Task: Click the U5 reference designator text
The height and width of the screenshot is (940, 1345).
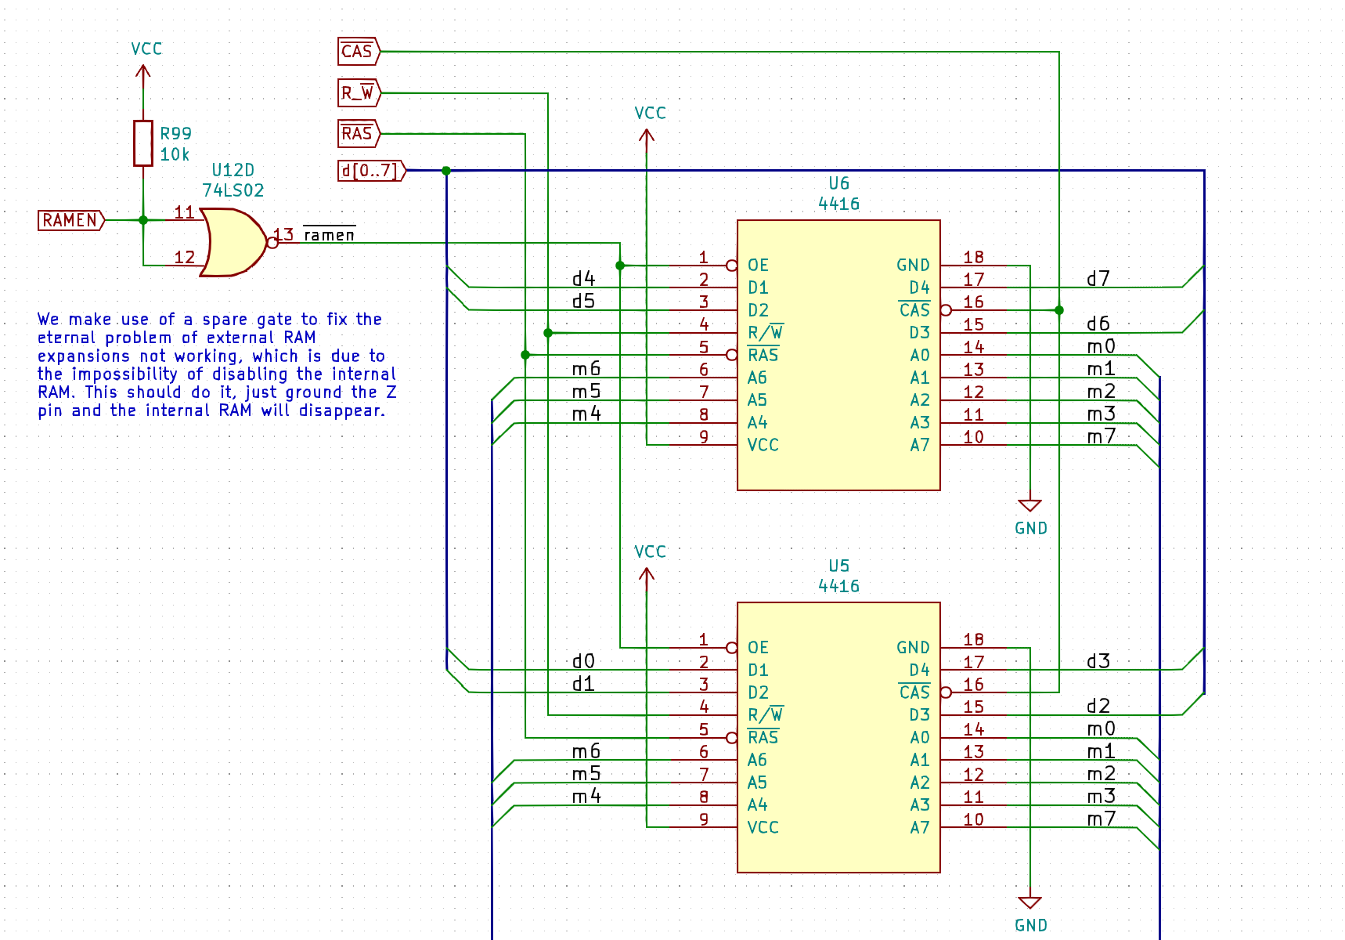Action: point(838,566)
